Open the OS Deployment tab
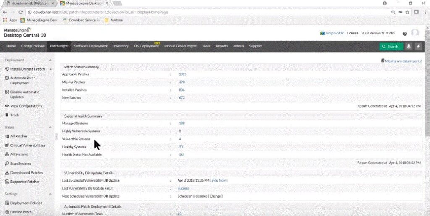Viewport: 430px width, 216px height. 147,46
